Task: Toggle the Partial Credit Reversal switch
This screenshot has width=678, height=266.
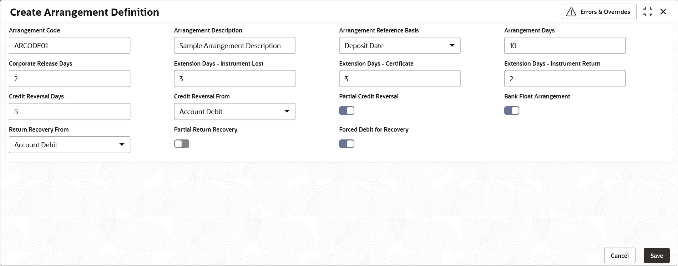Action: (346, 111)
